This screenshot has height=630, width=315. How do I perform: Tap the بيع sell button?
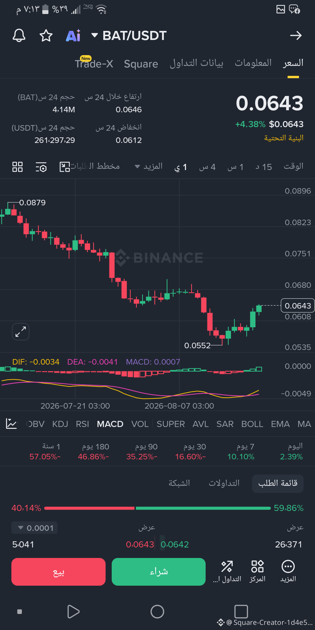[x=58, y=572]
